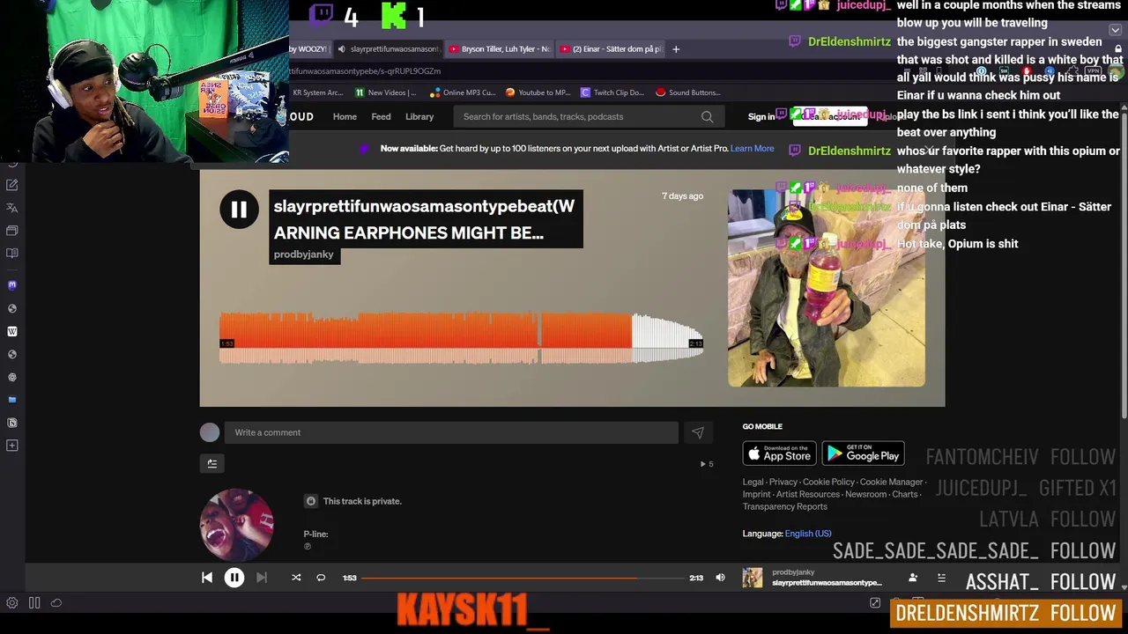1128x634 pixels.
Task: Open the Youtube to MP bookmark
Action: click(538, 92)
